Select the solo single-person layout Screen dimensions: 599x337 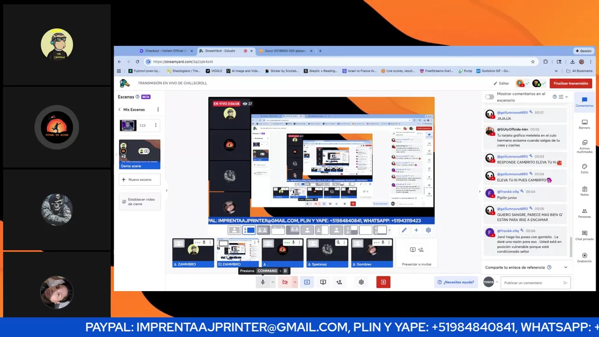pyautogui.click(x=234, y=230)
